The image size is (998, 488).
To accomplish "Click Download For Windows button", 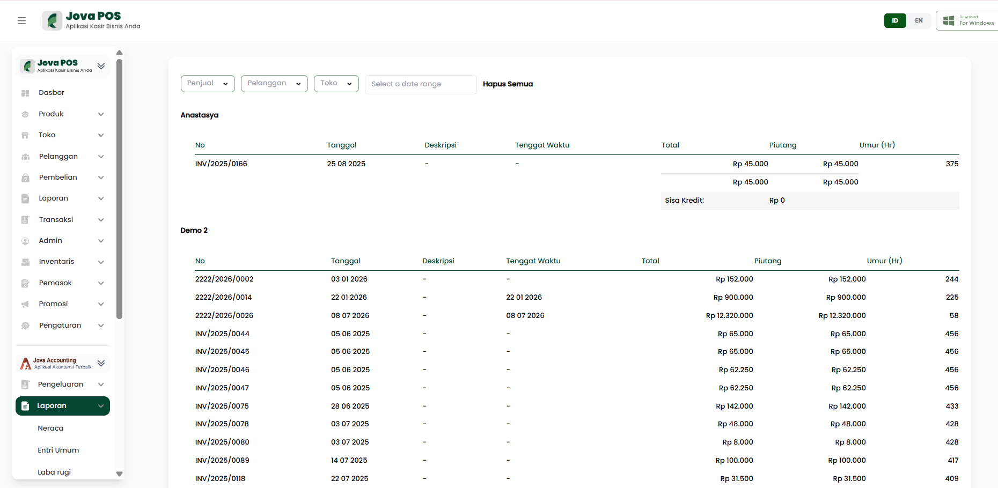I will click(967, 20).
